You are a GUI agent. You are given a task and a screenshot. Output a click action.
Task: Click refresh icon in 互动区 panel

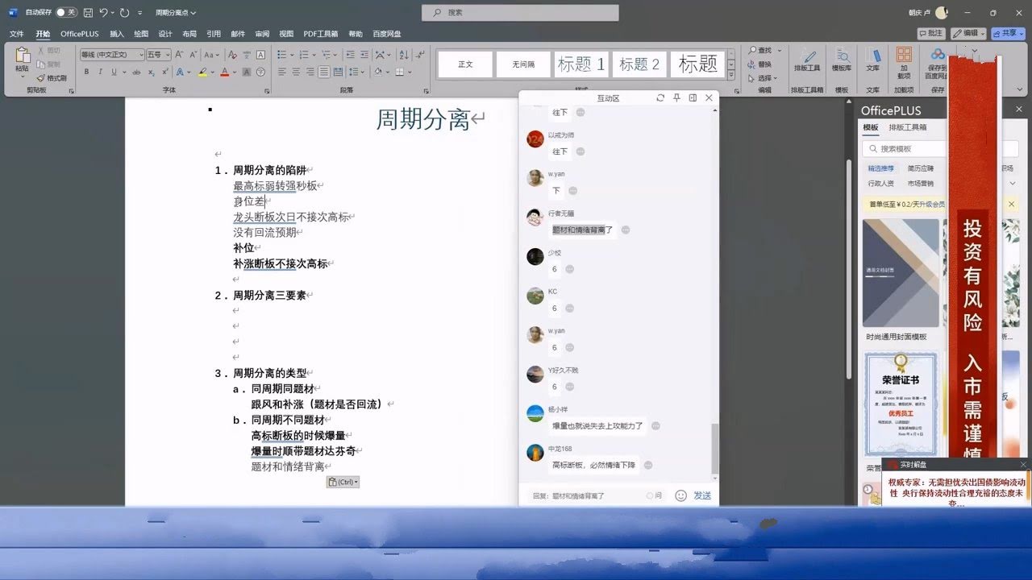[660, 97]
